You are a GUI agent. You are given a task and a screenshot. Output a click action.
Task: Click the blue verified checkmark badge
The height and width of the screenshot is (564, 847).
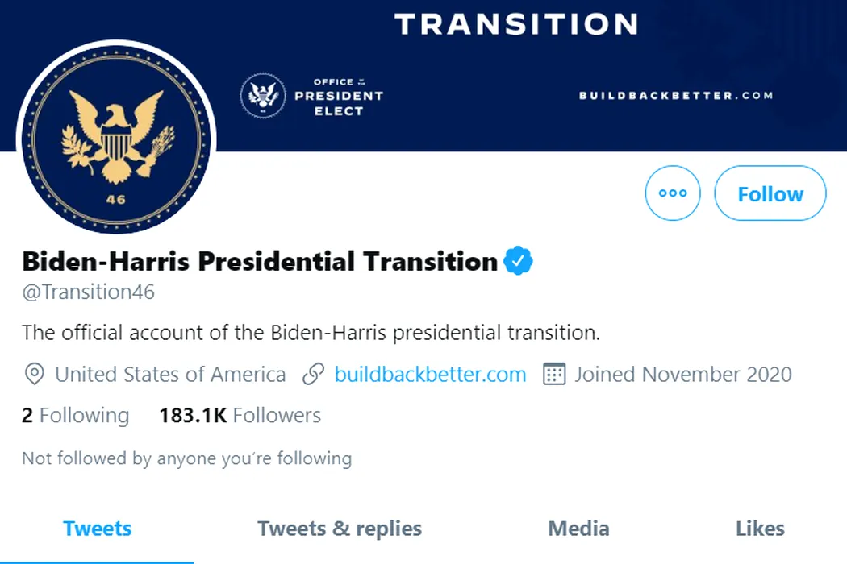[518, 261]
